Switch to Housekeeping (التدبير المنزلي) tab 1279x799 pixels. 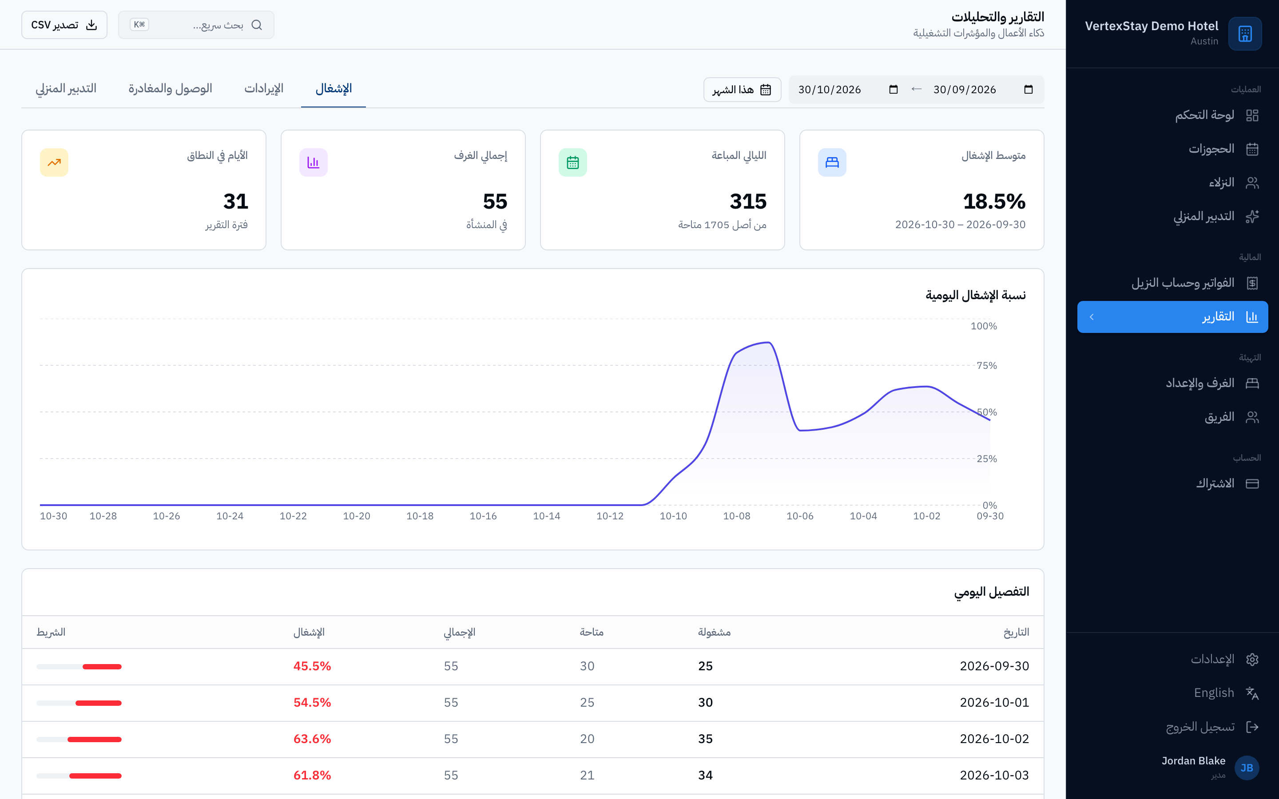(66, 89)
